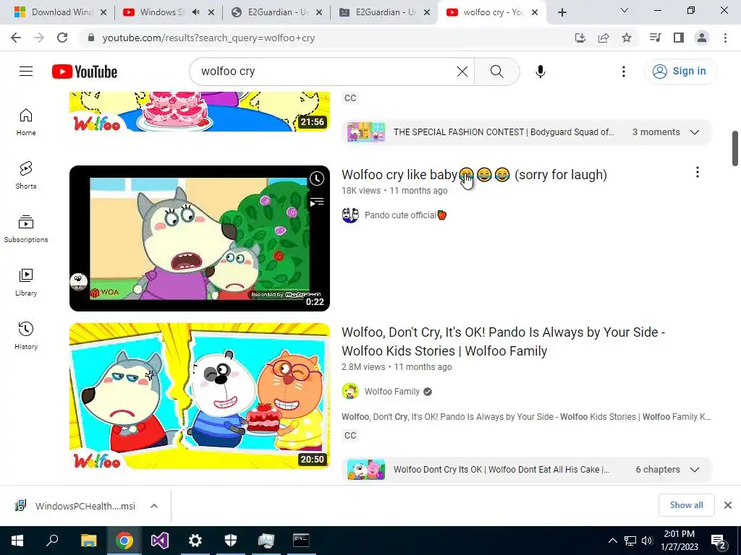
Task: Open options for Wolfoo cry like baby video
Action: pos(697,172)
